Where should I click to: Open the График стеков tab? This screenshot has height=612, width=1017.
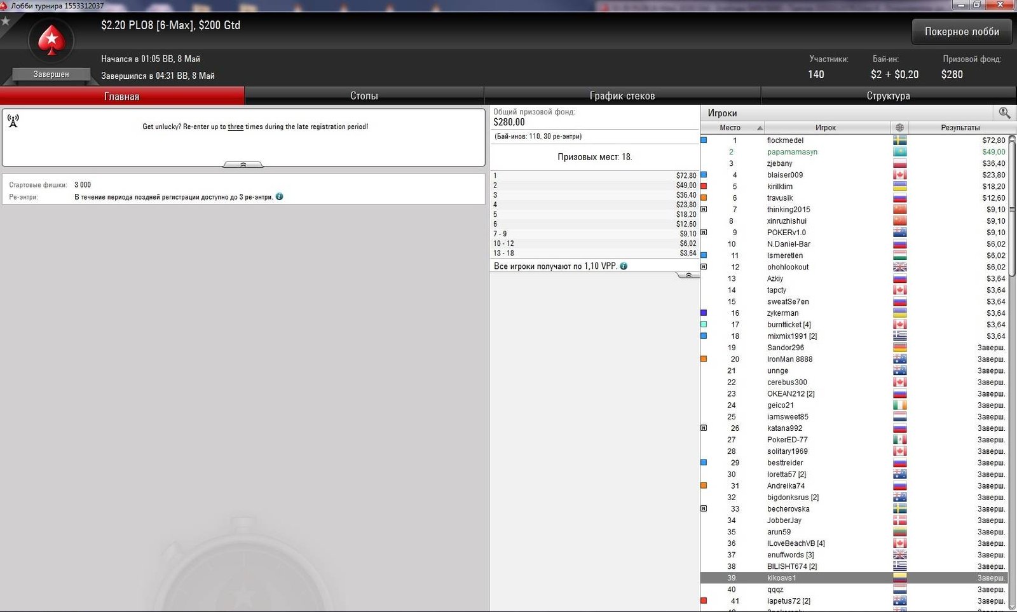pyautogui.click(x=622, y=96)
